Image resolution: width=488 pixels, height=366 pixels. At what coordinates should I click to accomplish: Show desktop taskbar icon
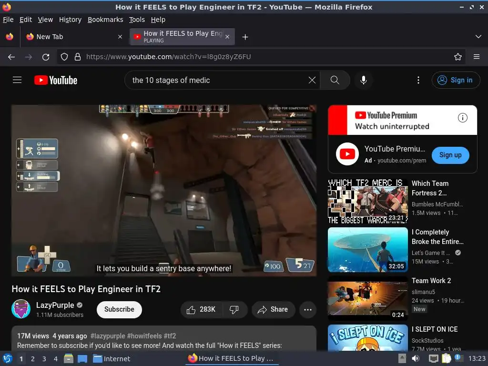pyautogui.click(x=82, y=358)
